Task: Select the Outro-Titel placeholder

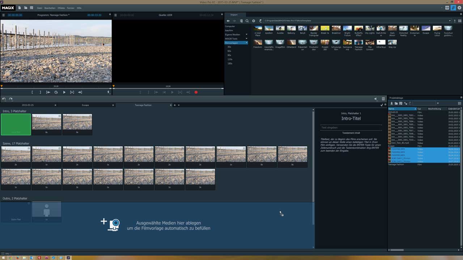Action: 16,212
